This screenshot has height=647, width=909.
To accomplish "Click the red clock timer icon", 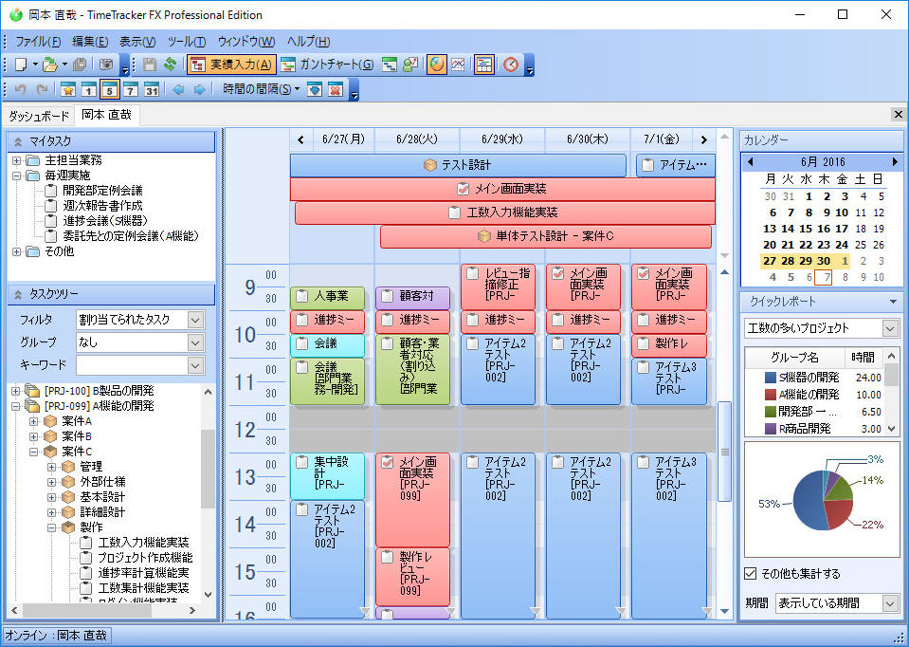I will [511, 65].
